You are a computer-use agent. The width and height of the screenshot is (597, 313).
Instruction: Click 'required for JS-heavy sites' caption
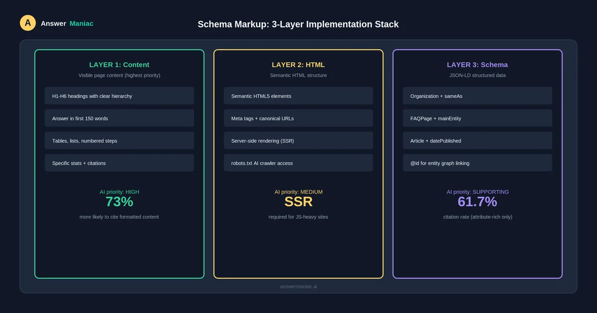point(298,217)
